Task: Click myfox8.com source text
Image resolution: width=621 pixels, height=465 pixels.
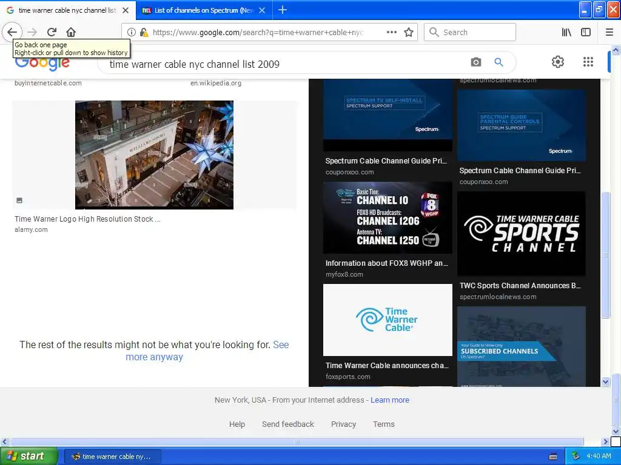Action: (x=344, y=274)
